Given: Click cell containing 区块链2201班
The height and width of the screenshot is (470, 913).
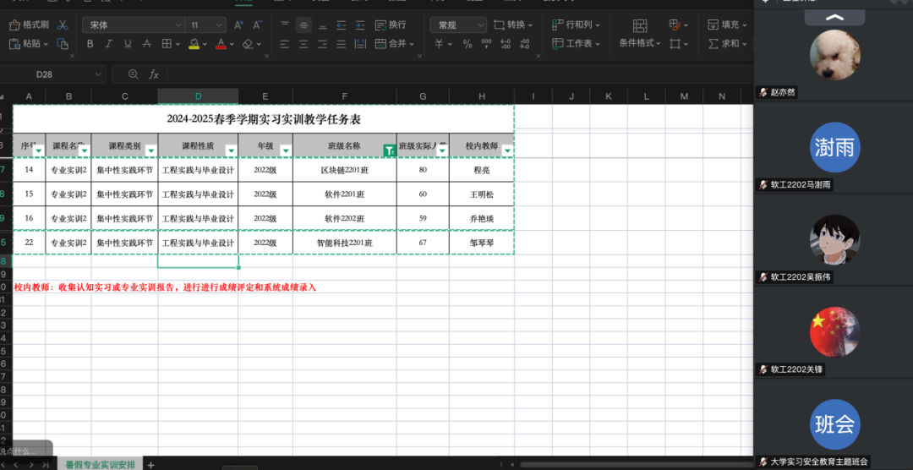Looking at the screenshot, I should click(345, 170).
